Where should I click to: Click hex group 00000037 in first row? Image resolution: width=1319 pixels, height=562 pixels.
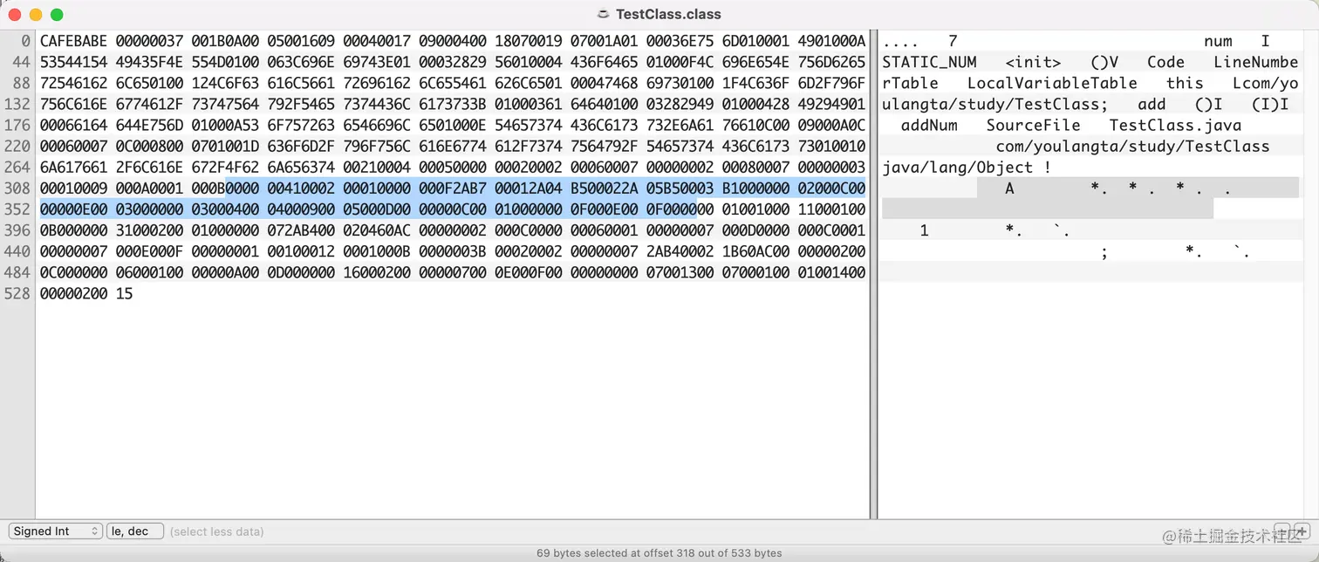point(149,41)
